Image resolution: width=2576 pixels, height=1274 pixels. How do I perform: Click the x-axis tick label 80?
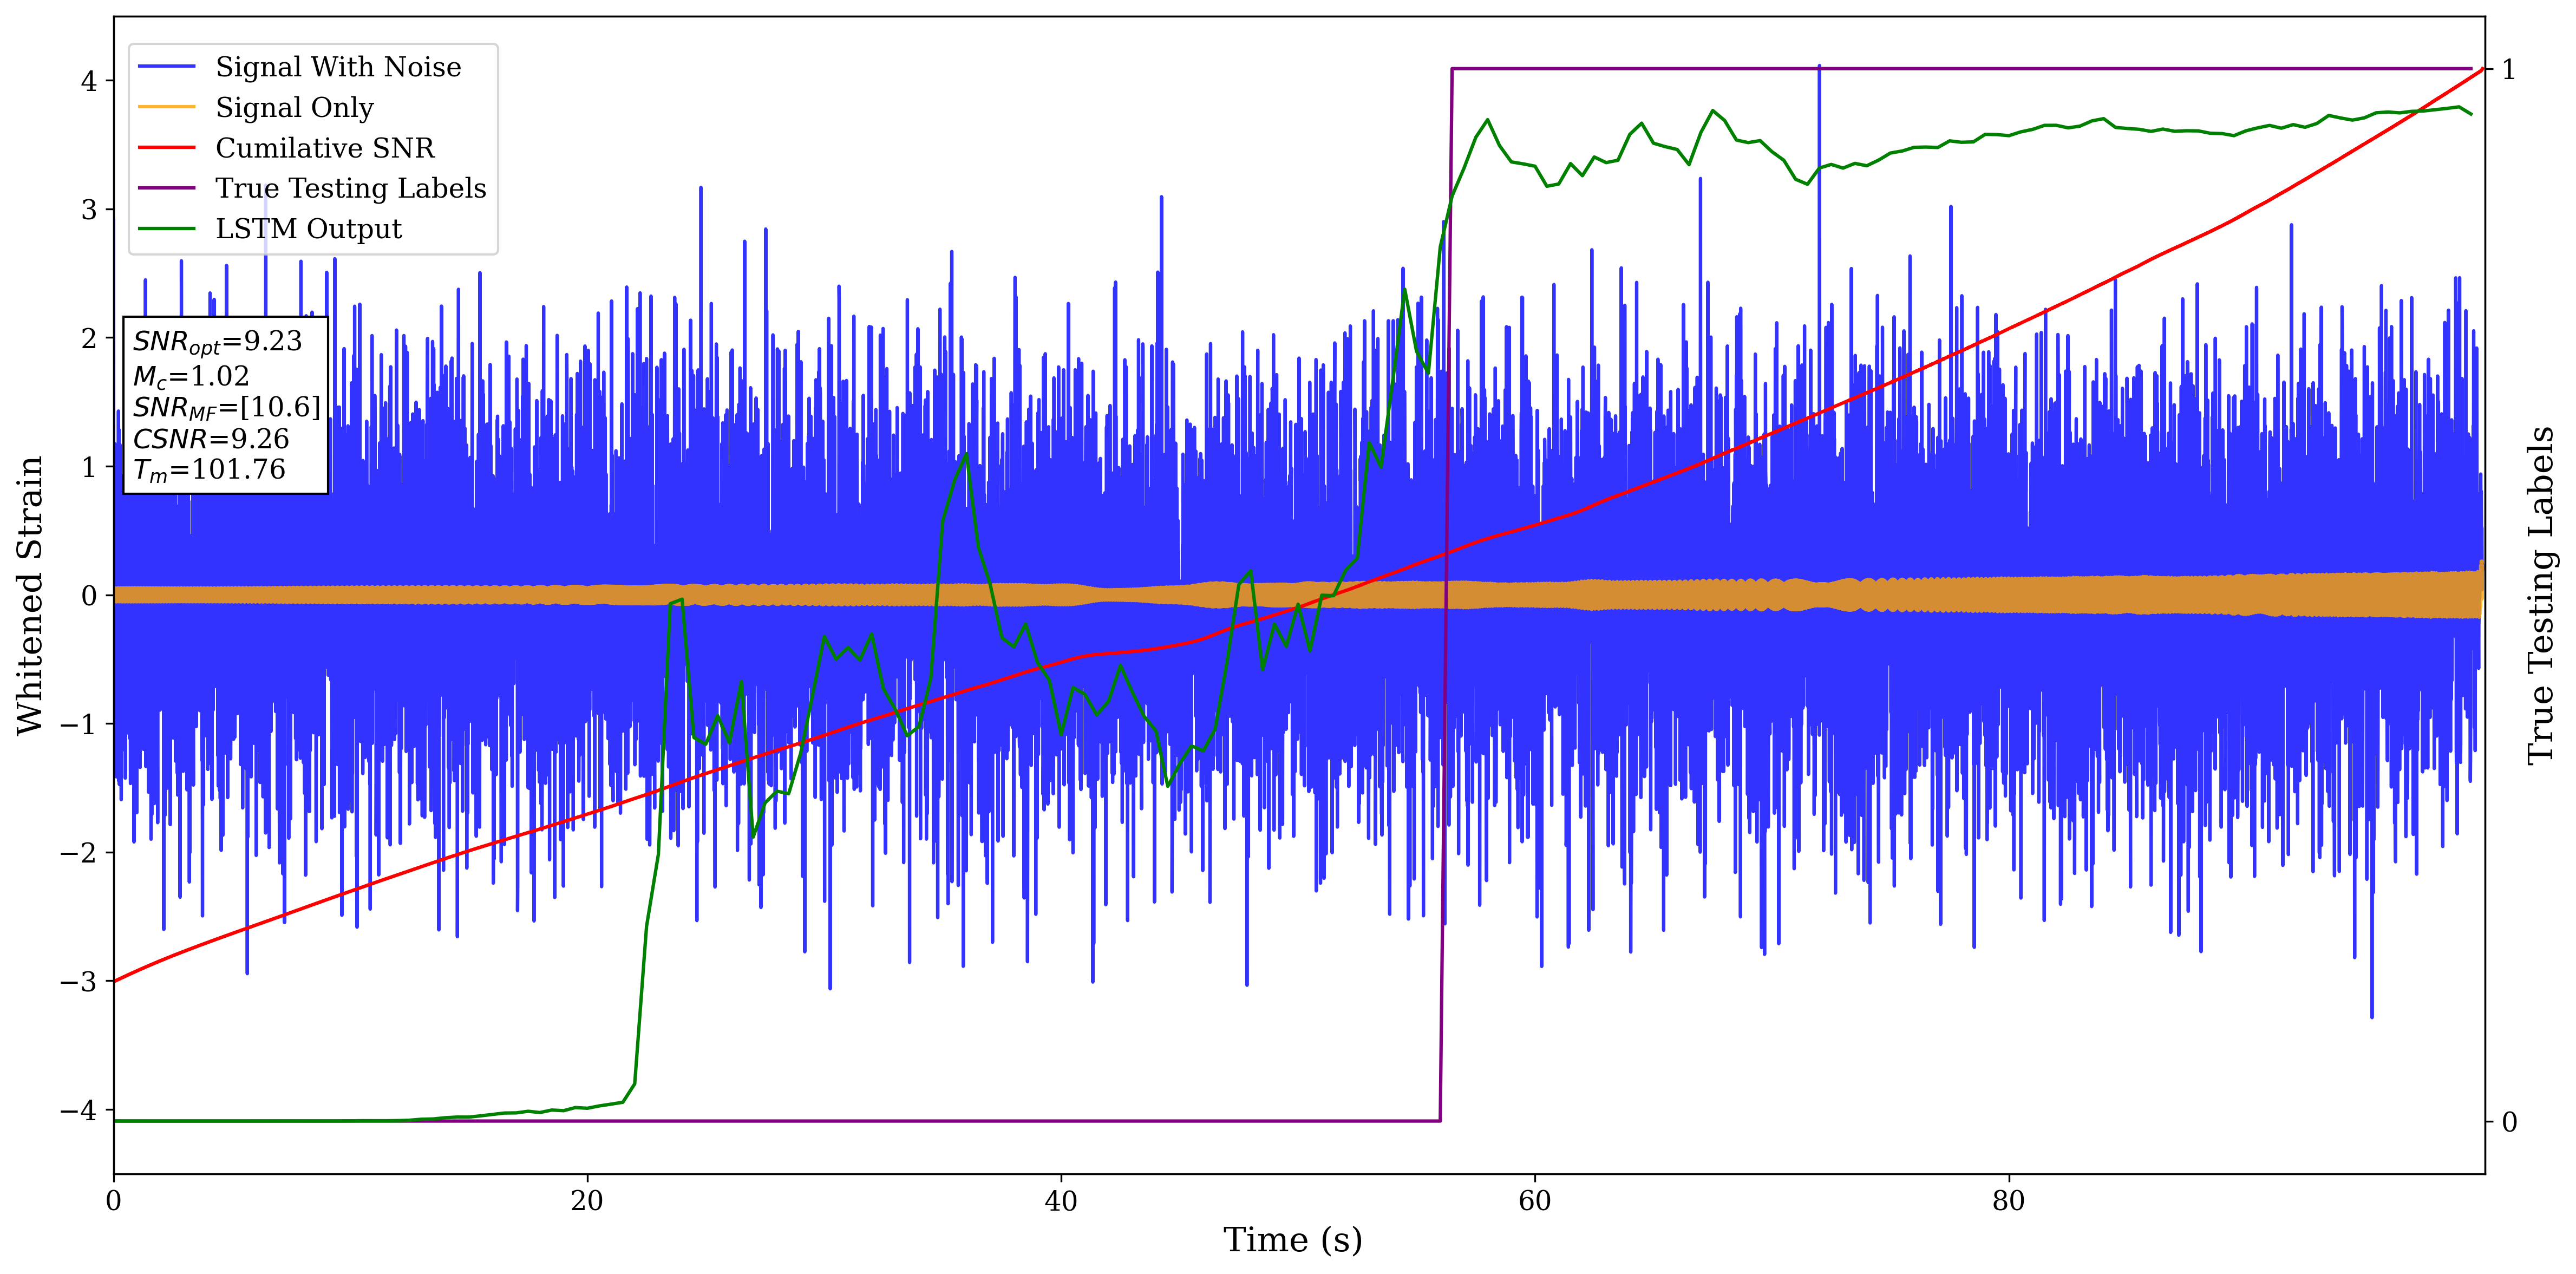point(2008,1201)
